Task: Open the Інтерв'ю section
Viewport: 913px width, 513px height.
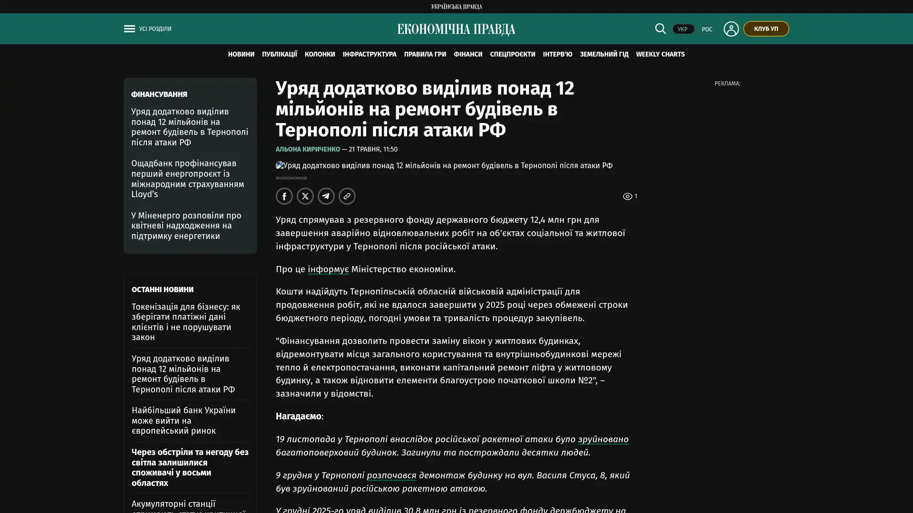Action: 557,55
